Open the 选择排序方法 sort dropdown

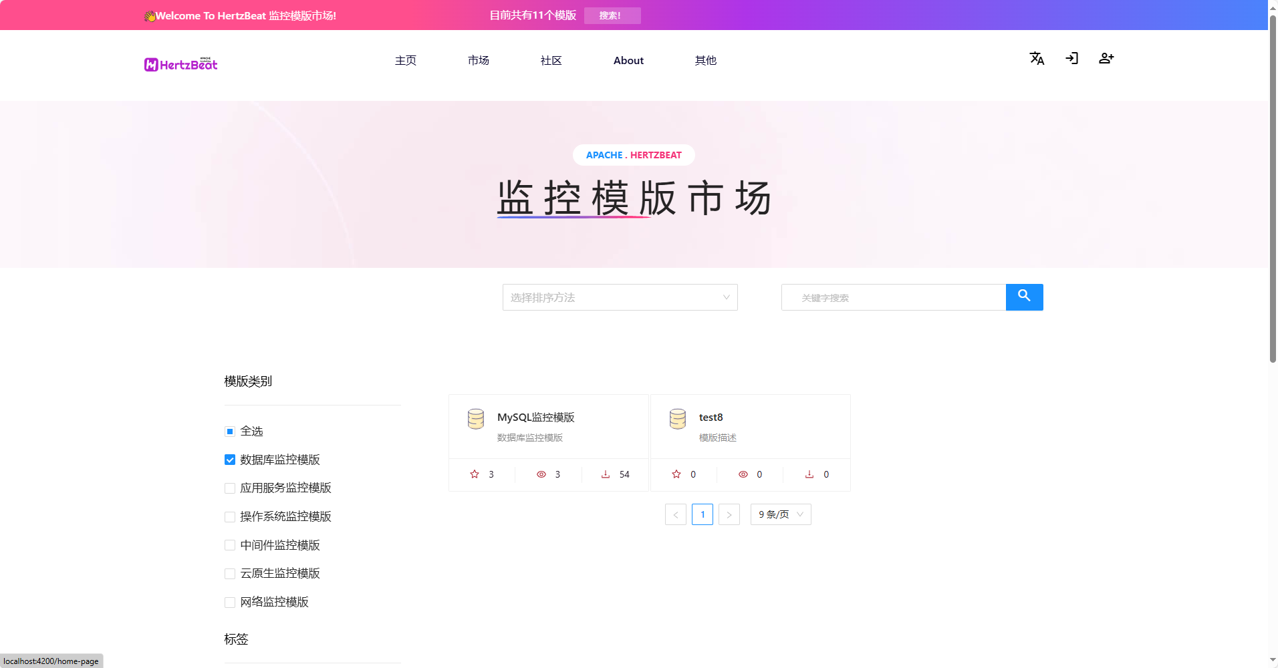[620, 297]
